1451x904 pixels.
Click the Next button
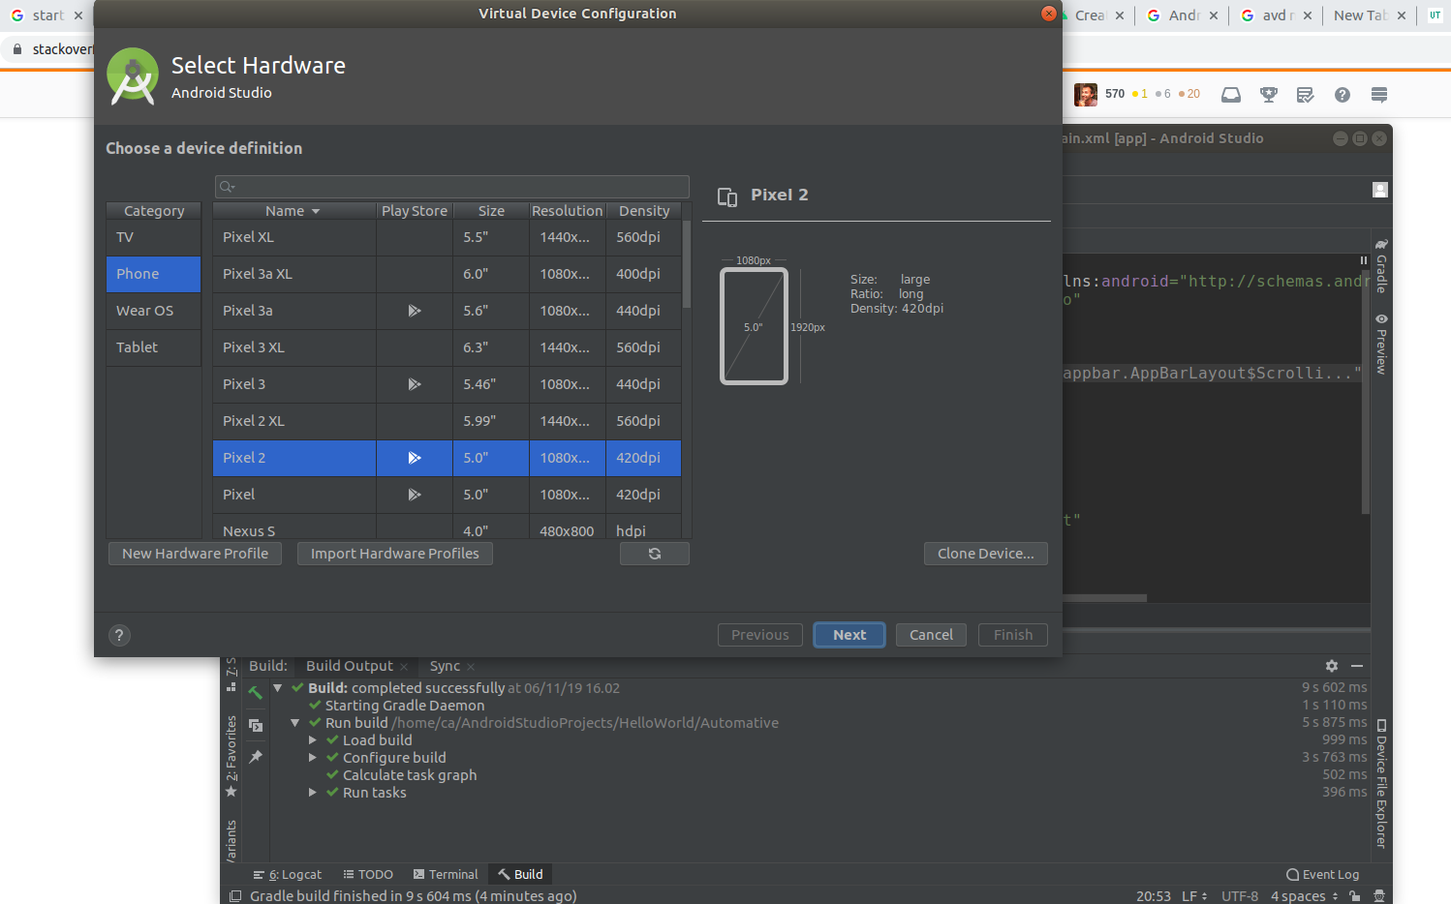(849, 635)
